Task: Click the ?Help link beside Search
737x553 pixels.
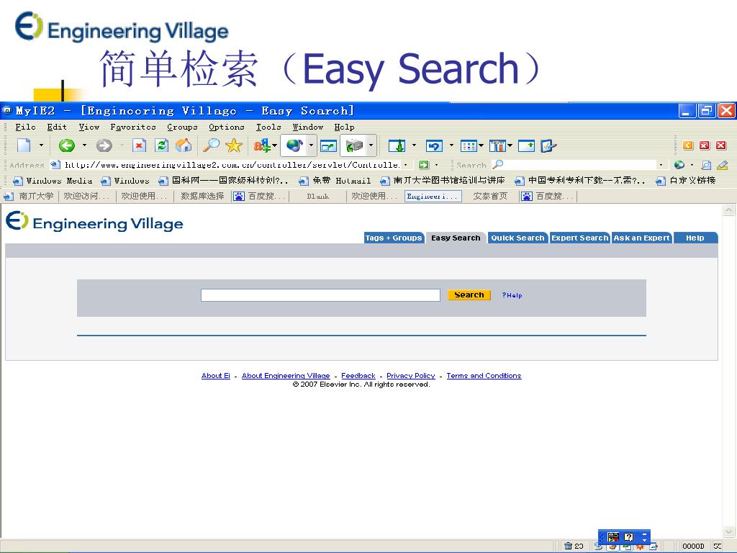Action: (x=512, y=295)
